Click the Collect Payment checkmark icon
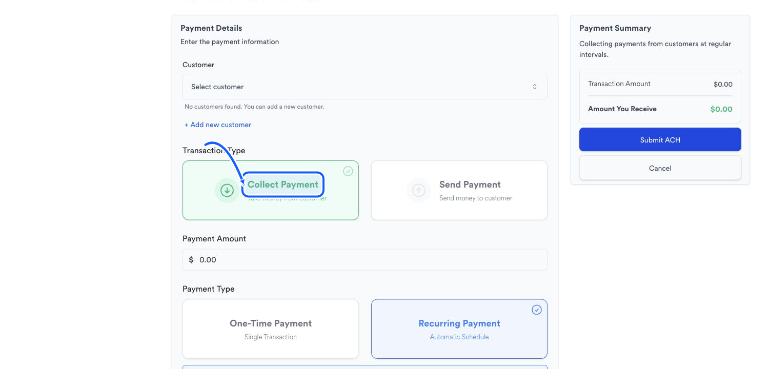The image size is (769, 369). tap(348, 171)
